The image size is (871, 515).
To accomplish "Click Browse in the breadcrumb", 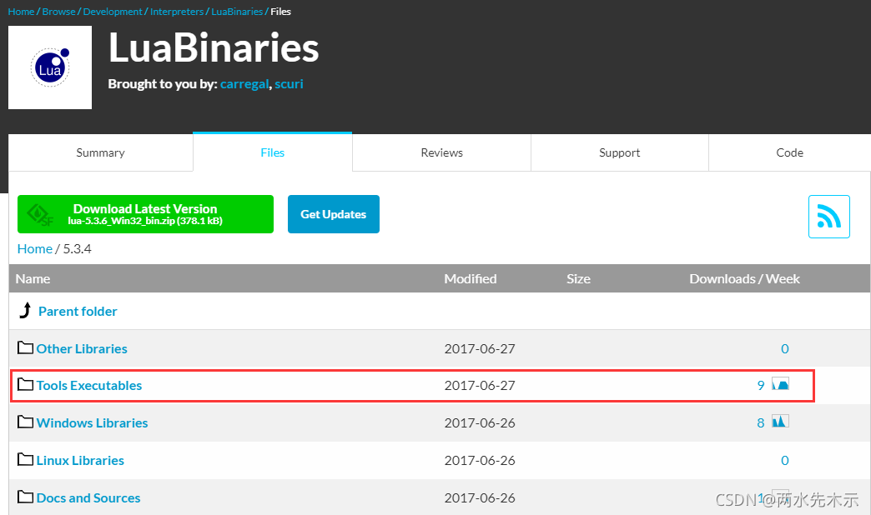I will (x=59, y=12).
